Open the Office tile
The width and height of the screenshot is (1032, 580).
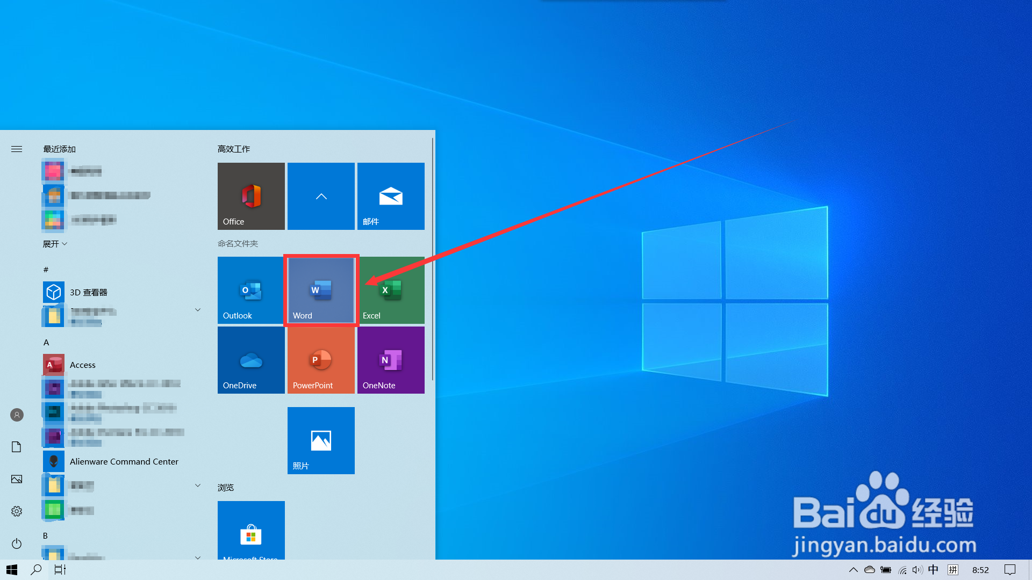pos(251,196)
